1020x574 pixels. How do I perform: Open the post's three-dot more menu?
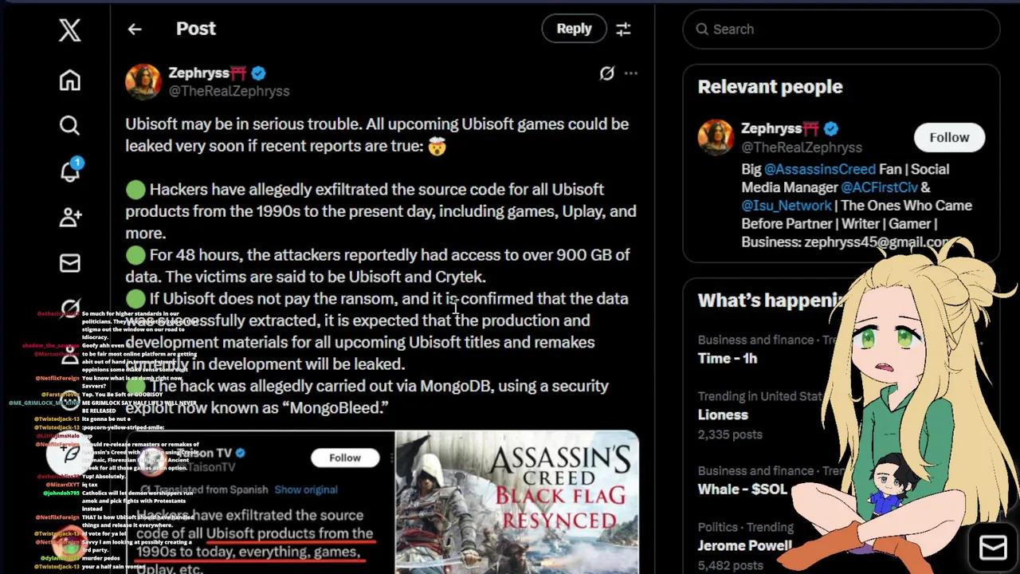(x=631, y=73)
